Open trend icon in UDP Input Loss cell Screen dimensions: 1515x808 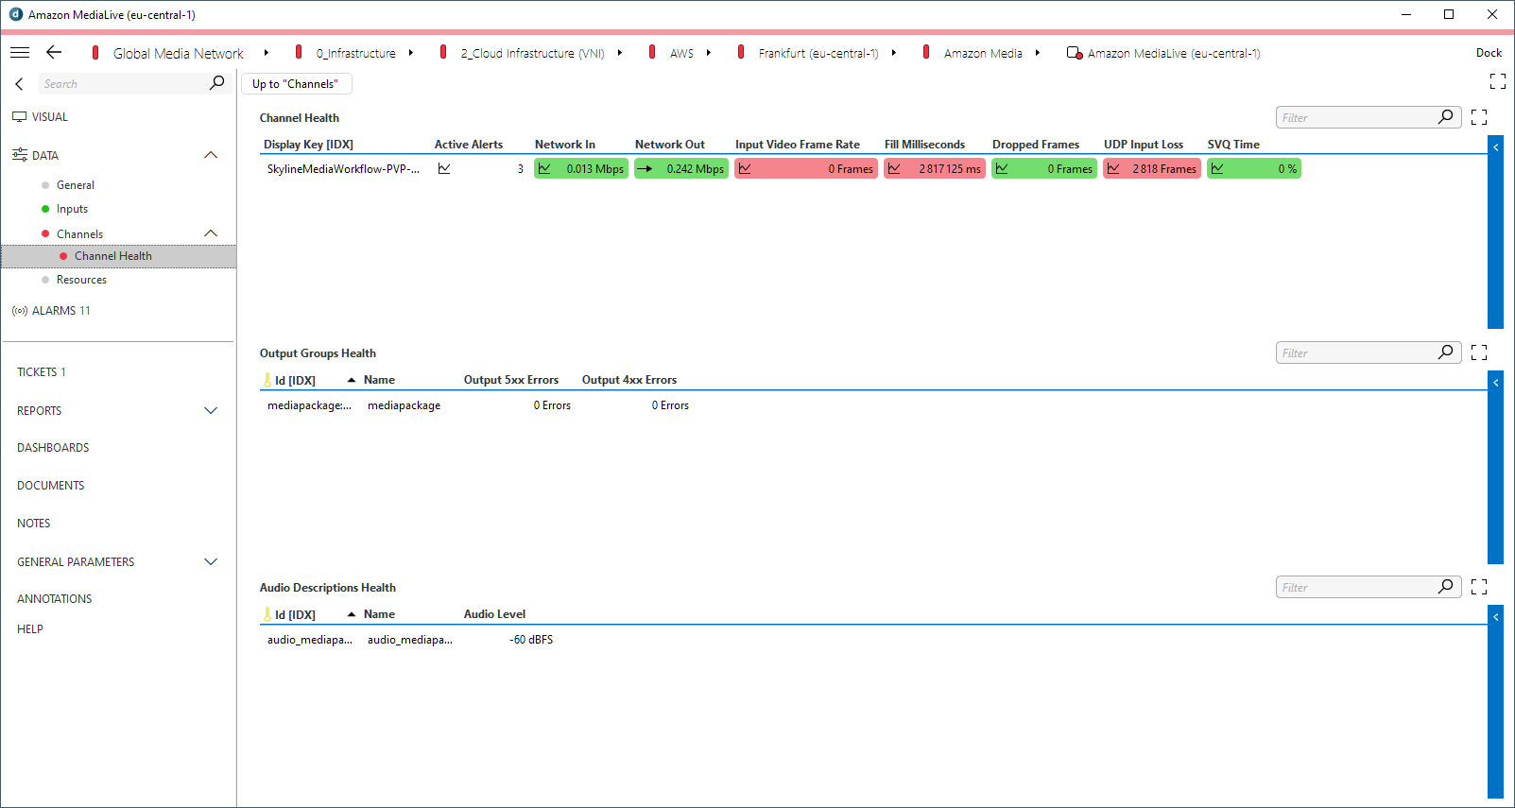pos(1113,169)
